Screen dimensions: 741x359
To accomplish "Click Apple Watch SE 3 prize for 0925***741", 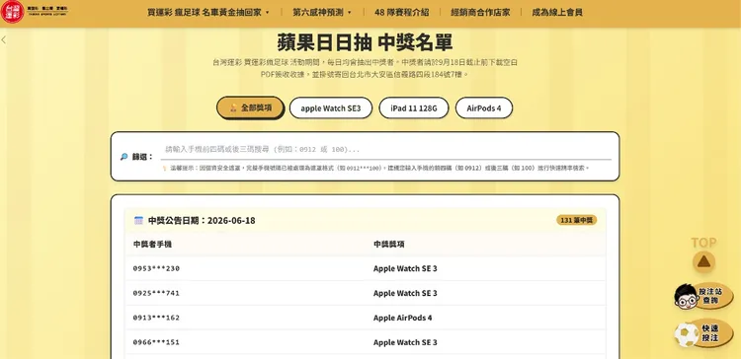I will pos(405,293).
